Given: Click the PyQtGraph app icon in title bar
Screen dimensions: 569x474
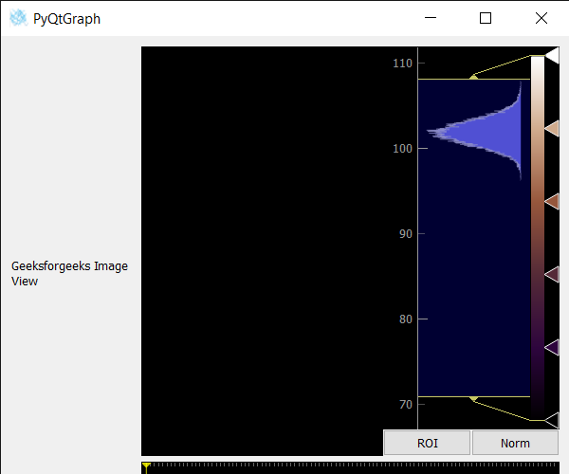Looking at the screenshot, I should (18, 18).
